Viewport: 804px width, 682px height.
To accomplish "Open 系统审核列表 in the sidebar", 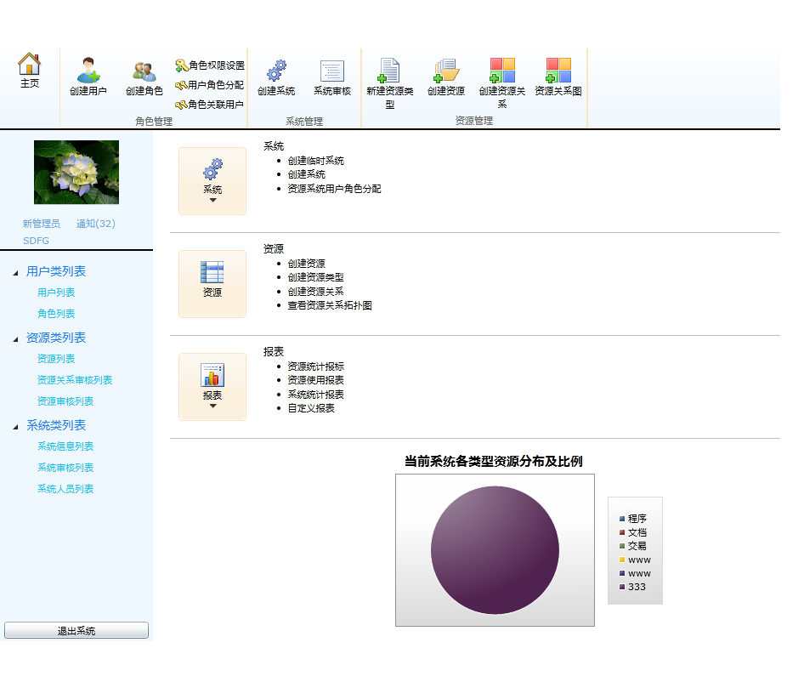I will pyautogui.click(x=65, y=468).
